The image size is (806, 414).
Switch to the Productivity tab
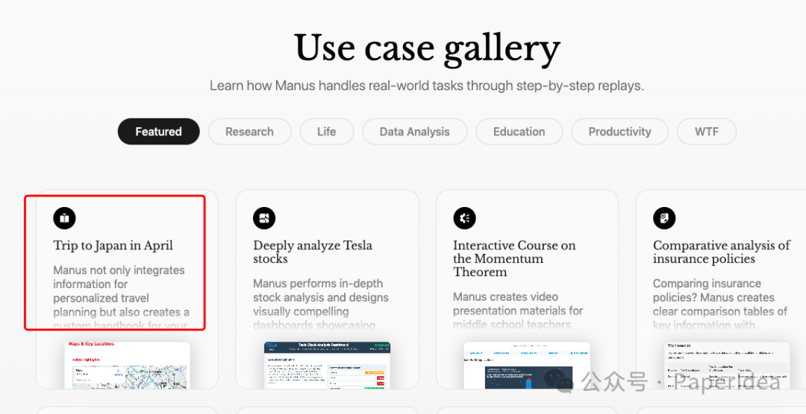click(x=619, y=132)
